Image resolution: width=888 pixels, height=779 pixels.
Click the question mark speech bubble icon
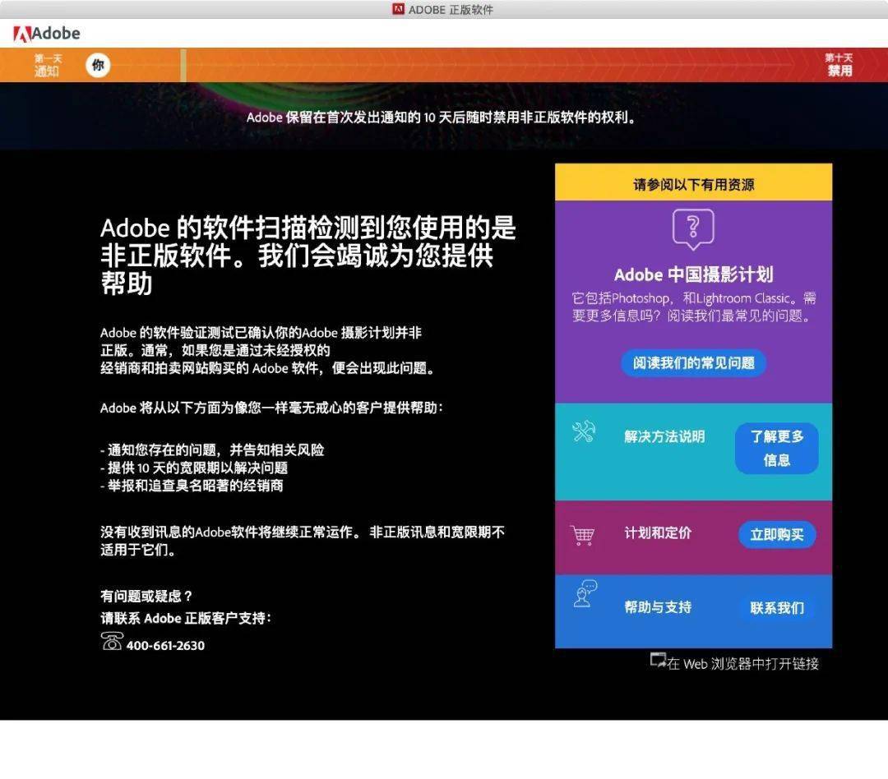pos(693,228)
